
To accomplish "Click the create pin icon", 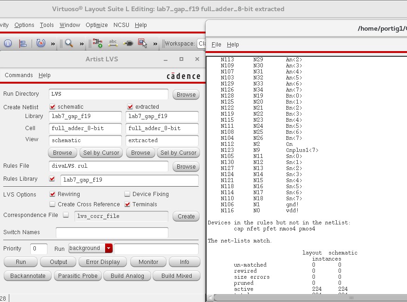I will [128, 43].
